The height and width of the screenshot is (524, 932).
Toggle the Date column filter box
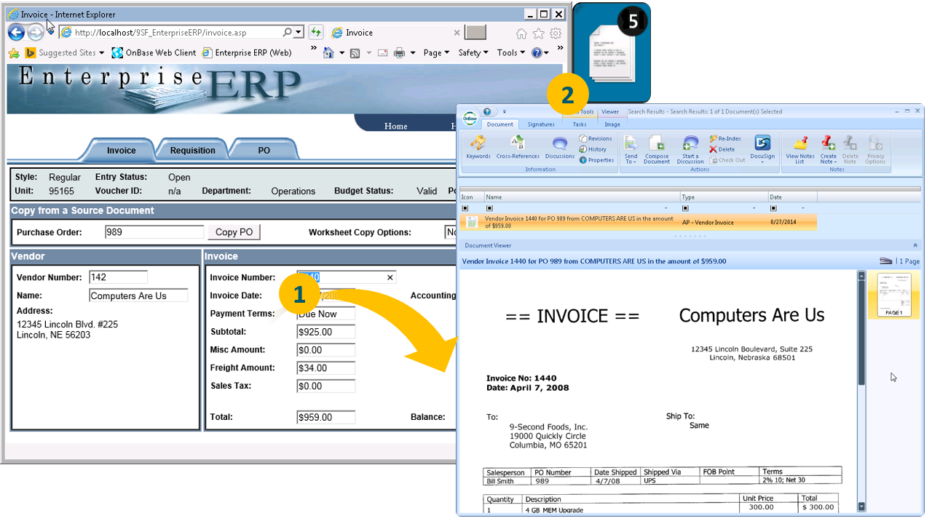point(773,208)
